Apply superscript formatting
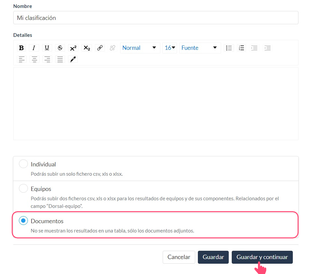Viewport: 329px width, 274px height. (73, 48)
